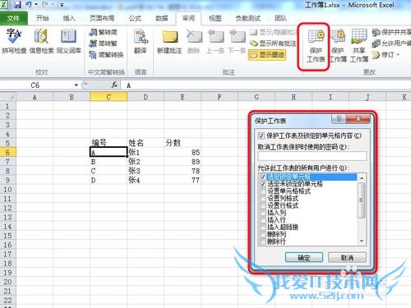This screenshot has width=411, height=308.
Task: Convert Traditional to Simplified (繁转简)
Action: (x=103, y=32)
